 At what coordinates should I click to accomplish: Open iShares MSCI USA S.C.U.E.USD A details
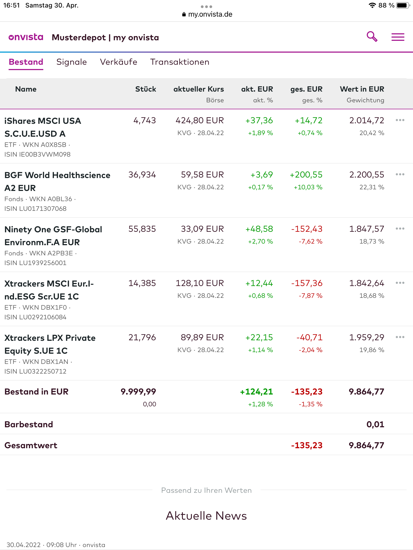click(43, 127)
